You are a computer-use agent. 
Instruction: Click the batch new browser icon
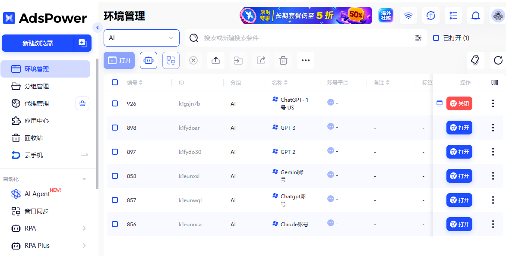82,43
